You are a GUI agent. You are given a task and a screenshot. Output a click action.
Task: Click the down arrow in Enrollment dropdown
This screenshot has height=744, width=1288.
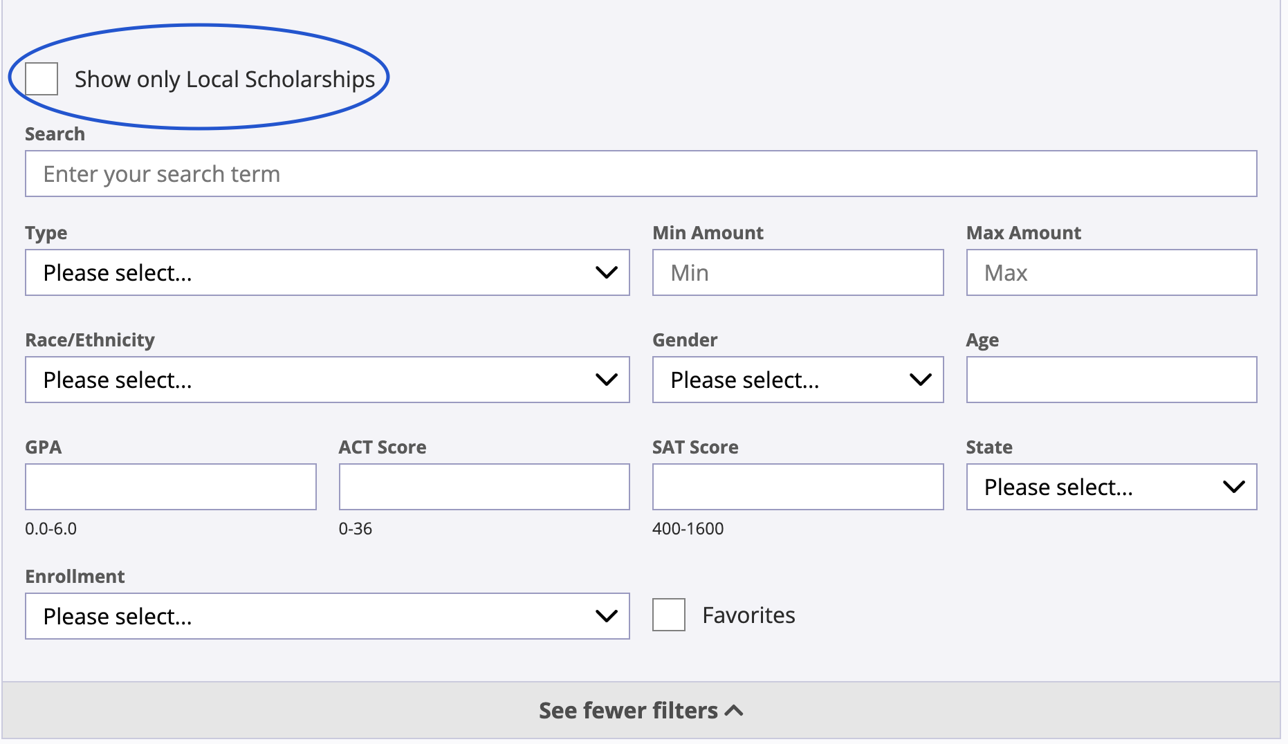606,616
